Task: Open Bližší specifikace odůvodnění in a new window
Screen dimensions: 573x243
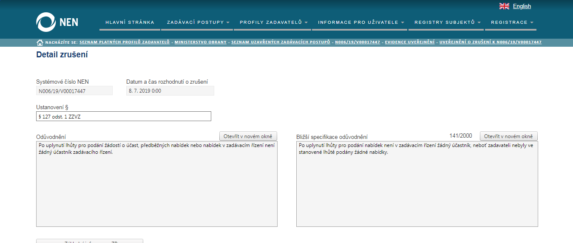Action: tap(509, 136)
